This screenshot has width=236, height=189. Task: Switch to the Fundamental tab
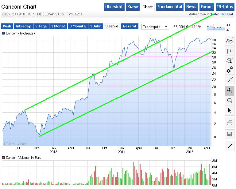(170, 7)
